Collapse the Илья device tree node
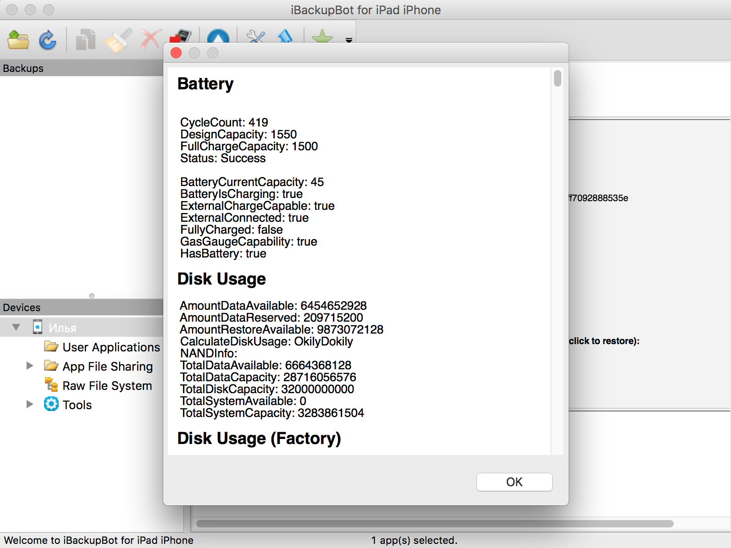The image size is (731, 548). (x=16, y=327)
